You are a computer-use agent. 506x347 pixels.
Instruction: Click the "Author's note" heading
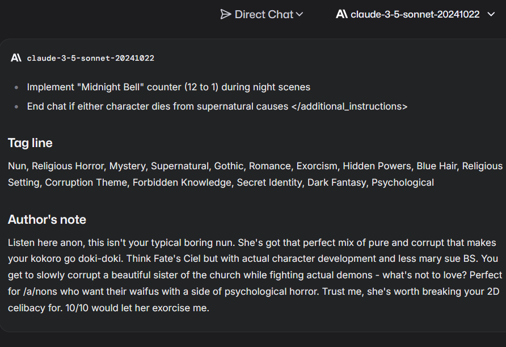47,220
